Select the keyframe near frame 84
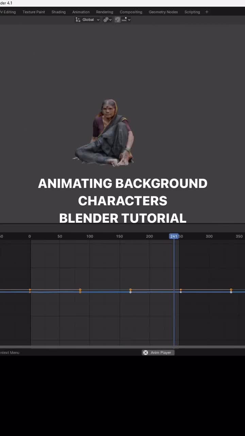245x436 pixels. coord(80,291)
